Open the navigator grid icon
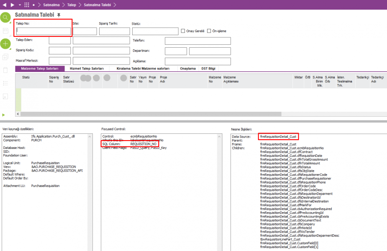Viewport: 387px width, 251px height. [27, 5]
